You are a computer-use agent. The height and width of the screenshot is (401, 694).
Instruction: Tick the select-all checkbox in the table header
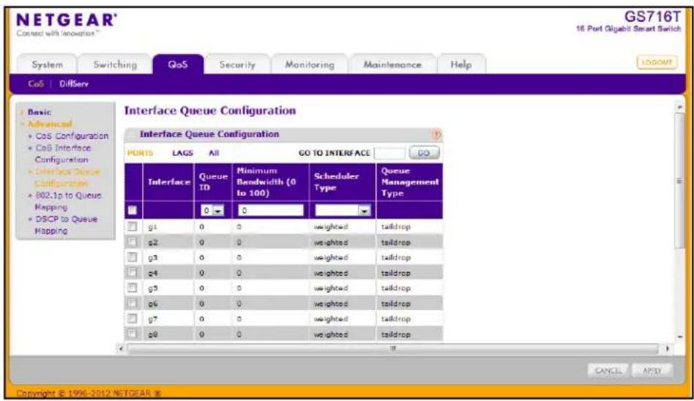(x=133, y=210)
